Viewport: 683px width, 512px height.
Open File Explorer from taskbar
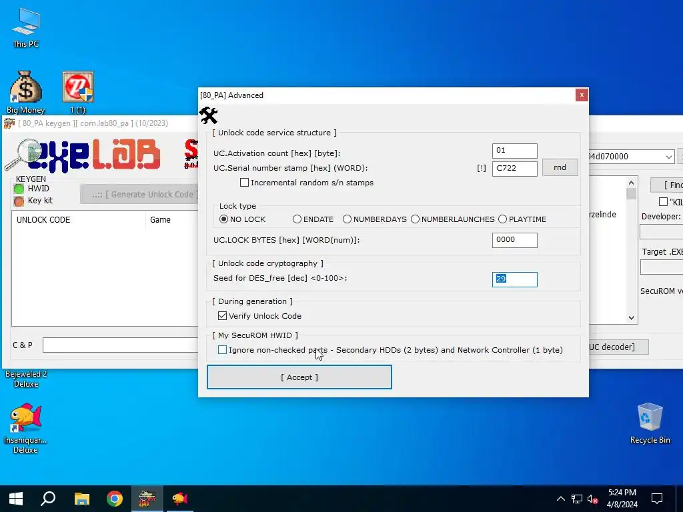click(x=81, y=499)
